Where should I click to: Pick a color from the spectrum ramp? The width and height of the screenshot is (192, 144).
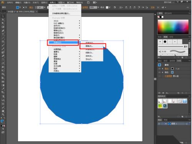[x=173, y=27]
